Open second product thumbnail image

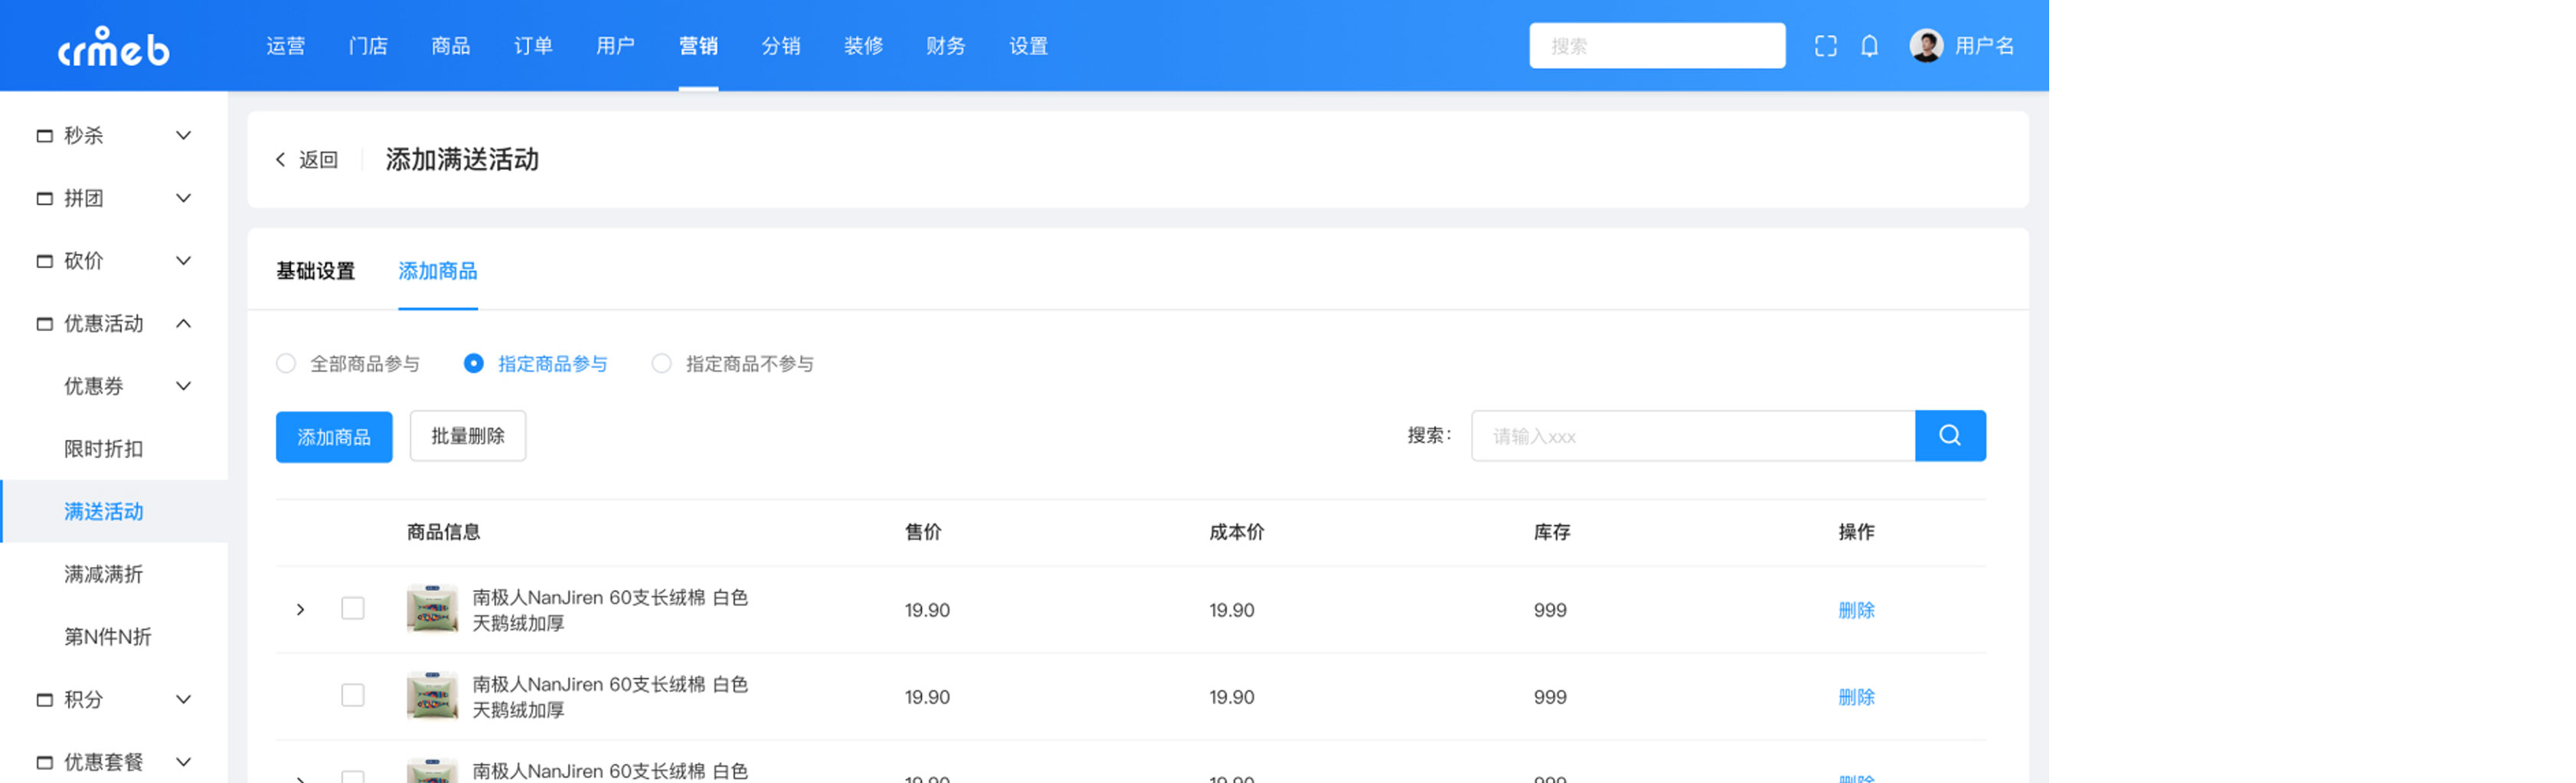(x=432, y=696)
